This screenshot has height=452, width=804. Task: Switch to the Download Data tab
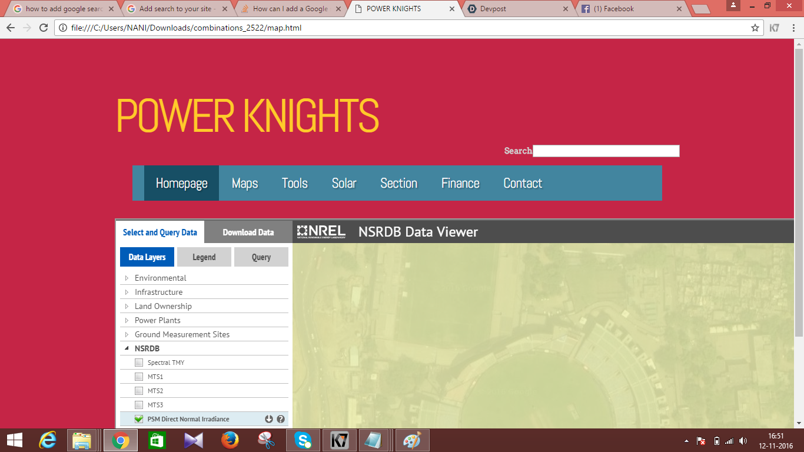tap(248, 232)
